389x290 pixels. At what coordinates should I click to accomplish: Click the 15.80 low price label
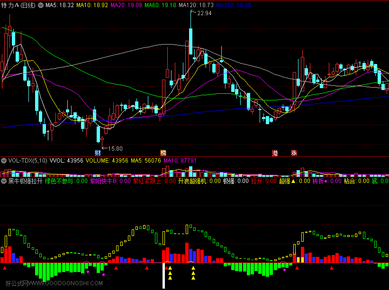pos(115,149)
